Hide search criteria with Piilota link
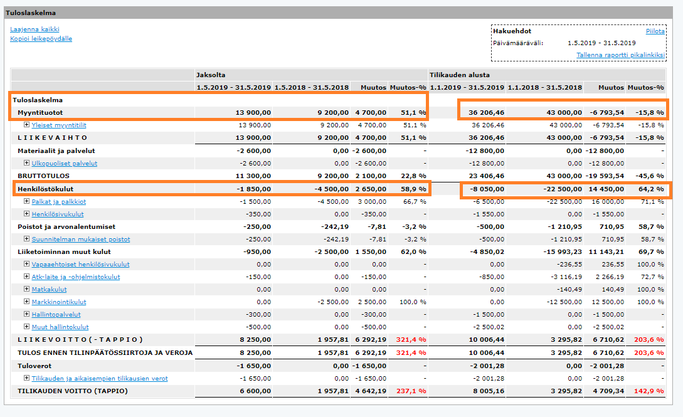This screenshot has height=417, width=683. tap(655, 31)
